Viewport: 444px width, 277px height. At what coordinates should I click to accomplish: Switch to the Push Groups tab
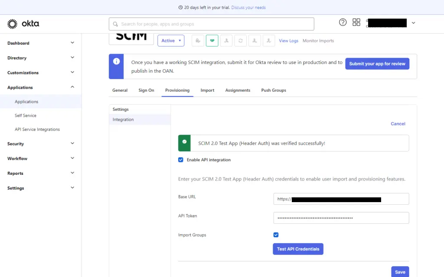[273, 90]
